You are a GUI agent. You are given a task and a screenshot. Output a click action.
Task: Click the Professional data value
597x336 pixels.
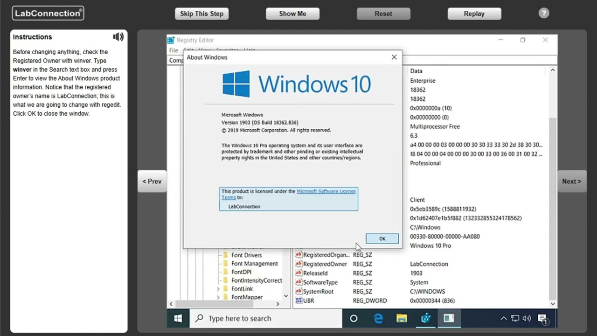(425, 163)
